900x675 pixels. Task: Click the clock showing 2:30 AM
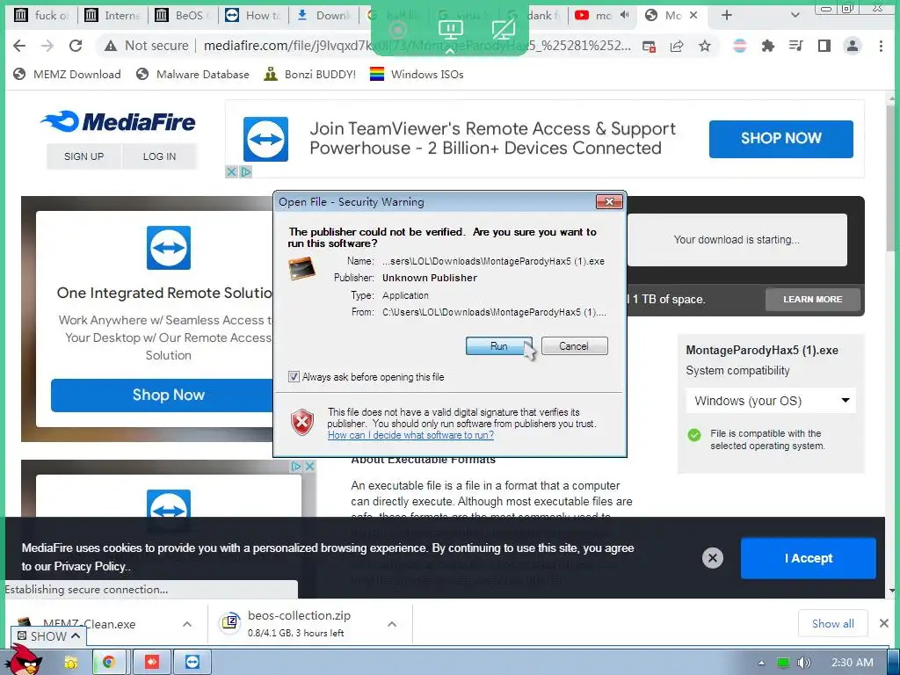(853, 663)
